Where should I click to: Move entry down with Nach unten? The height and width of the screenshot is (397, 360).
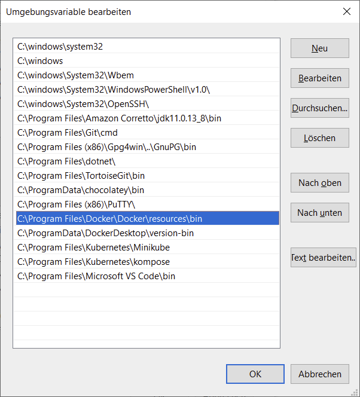pyautogui.click(x=320, y=212)
